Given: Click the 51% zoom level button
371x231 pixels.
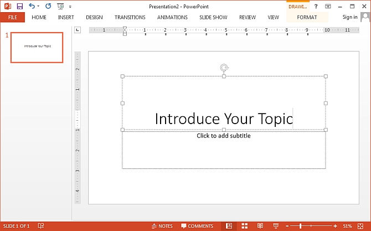Looking at the screenshot, I should click(x=347, y=226).
